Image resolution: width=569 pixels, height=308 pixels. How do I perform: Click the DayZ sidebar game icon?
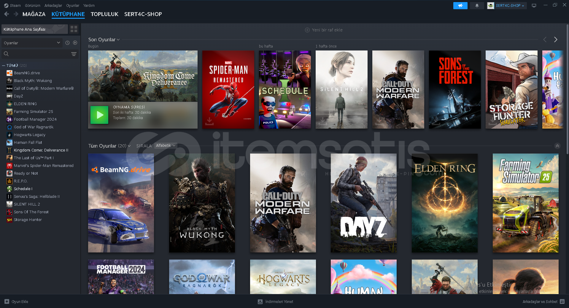tap(9, 96)
